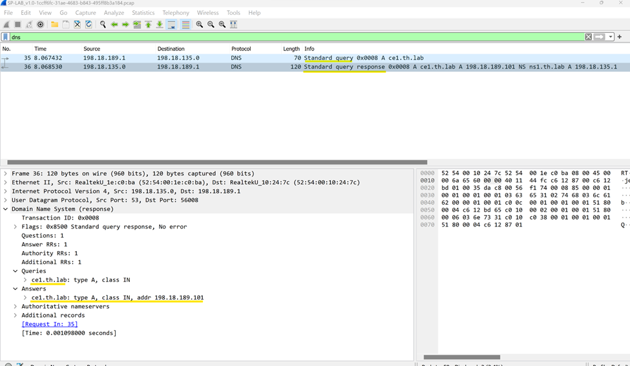Open a capture file via folder icon
The width and height of the screenshot is (630, 366).
55,25
